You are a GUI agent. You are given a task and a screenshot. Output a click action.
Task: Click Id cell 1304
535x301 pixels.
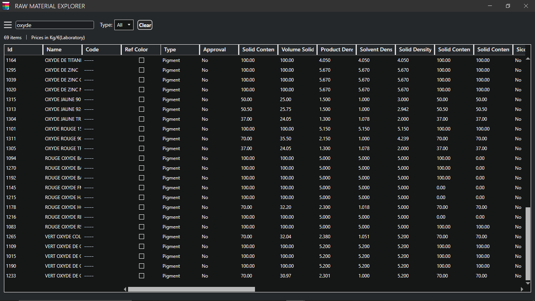11,119
